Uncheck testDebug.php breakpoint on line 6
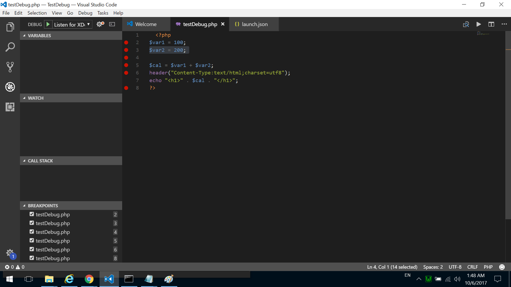The width and height of the screenshot is (511, 287). click(32, 249)
